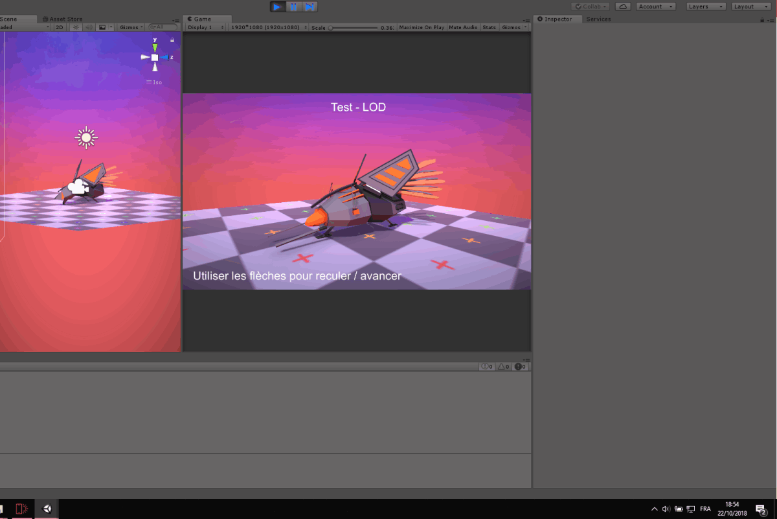Open the Windows notification center
Screen dimensions: 777x519
762,509
